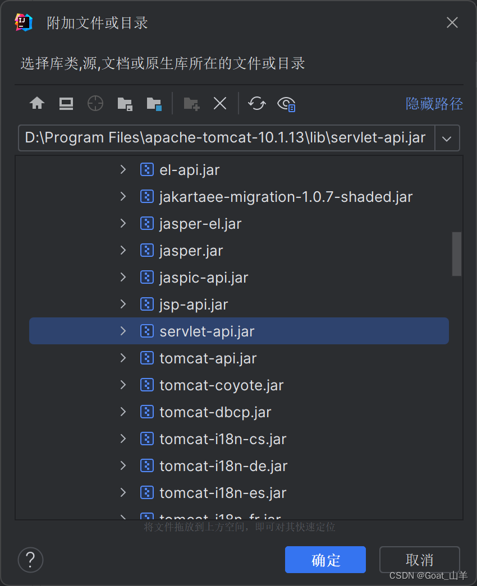
Task: Click the tomcat-dbcp.jar archive icon
Action: [146, 412]
